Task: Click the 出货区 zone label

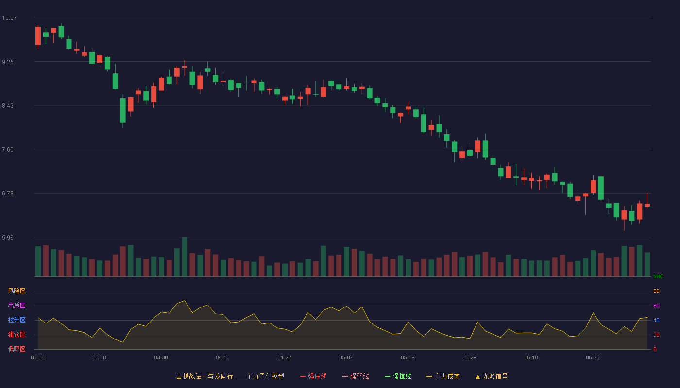Action: tap(17, 306)
